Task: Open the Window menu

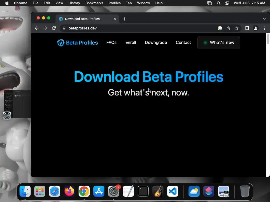Action: (x=143, y=3)
